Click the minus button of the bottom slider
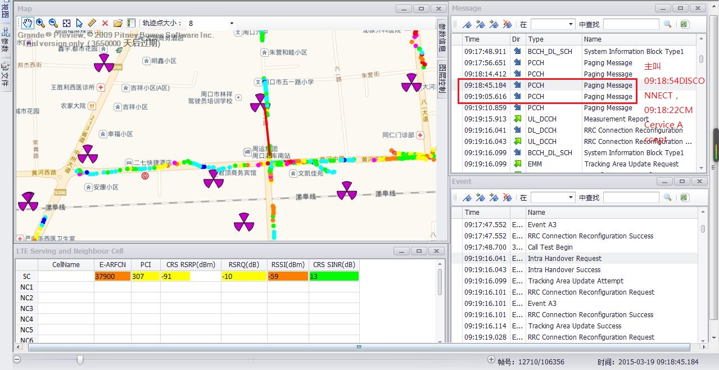719x370 pixels. tap(17, 360)
